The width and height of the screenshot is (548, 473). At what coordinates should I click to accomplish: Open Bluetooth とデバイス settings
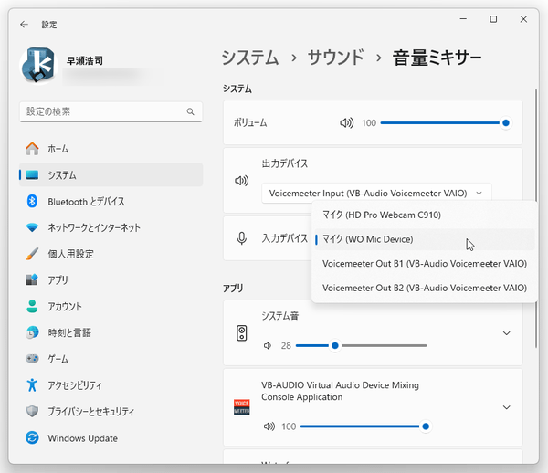(111, 202)
